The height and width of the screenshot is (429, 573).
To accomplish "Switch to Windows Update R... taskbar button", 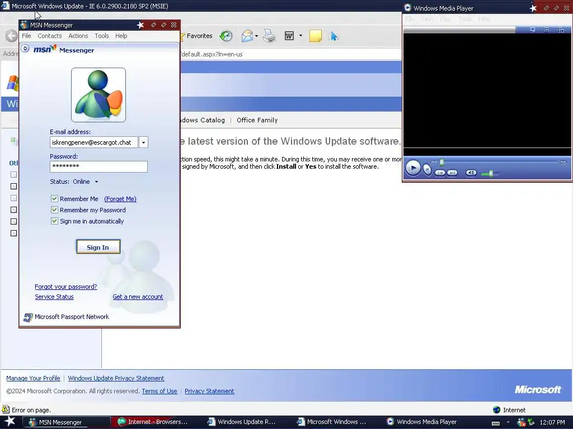I will click(242, 422).
